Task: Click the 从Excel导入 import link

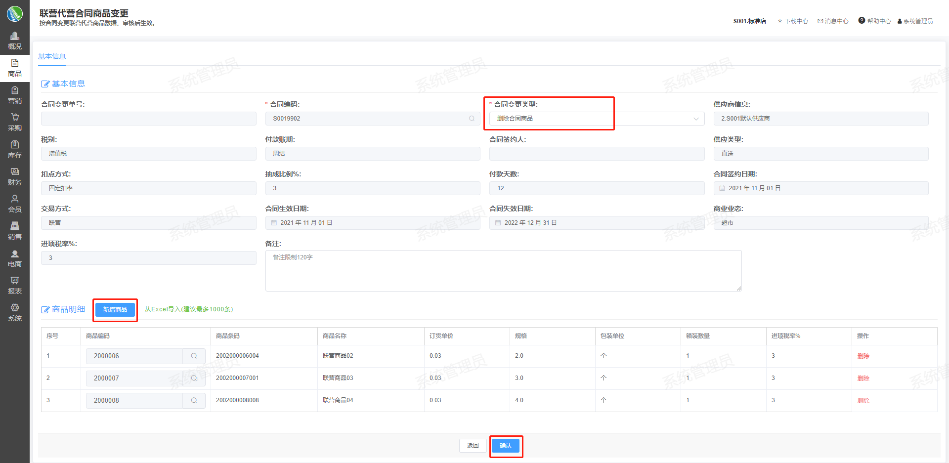Action: [x=189, y=309]
